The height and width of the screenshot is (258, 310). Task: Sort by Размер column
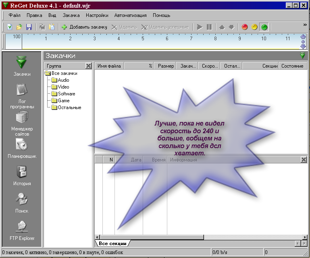coord(165,66)
